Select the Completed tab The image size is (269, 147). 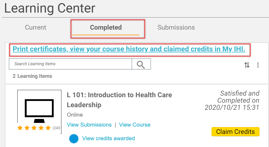pos(106,28)
